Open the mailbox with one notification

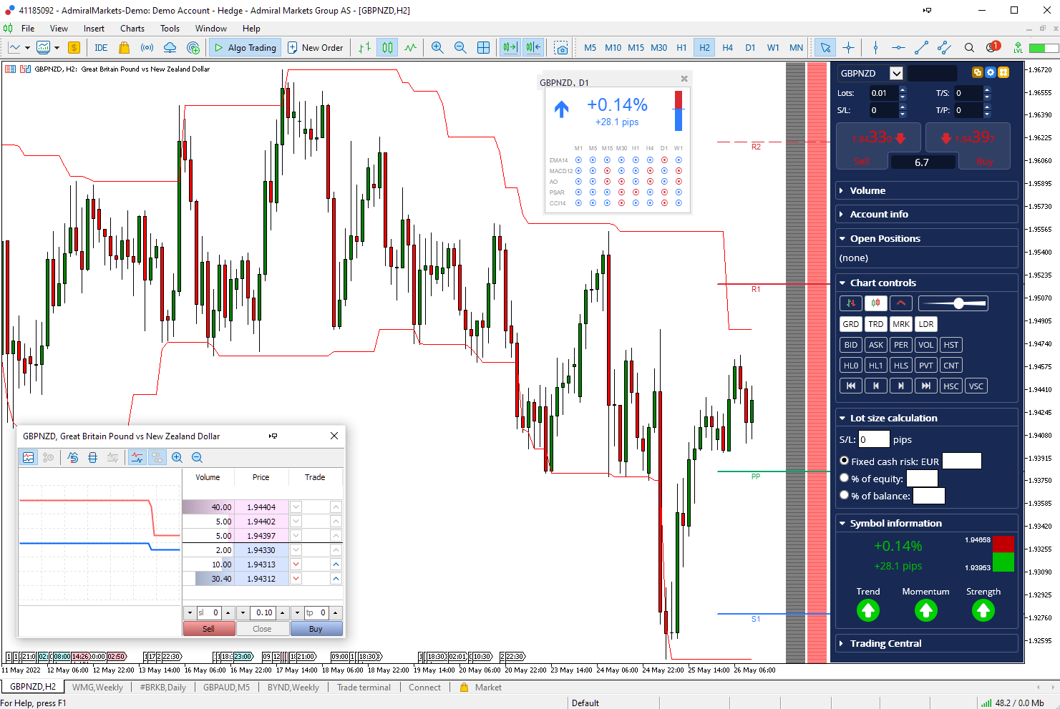point(993,47)
